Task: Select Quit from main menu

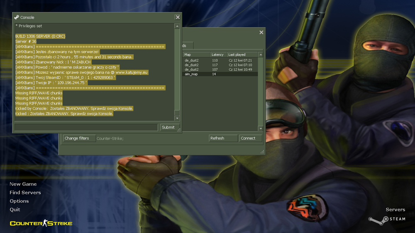Action: pyautogui.click(x=15, y=209)
